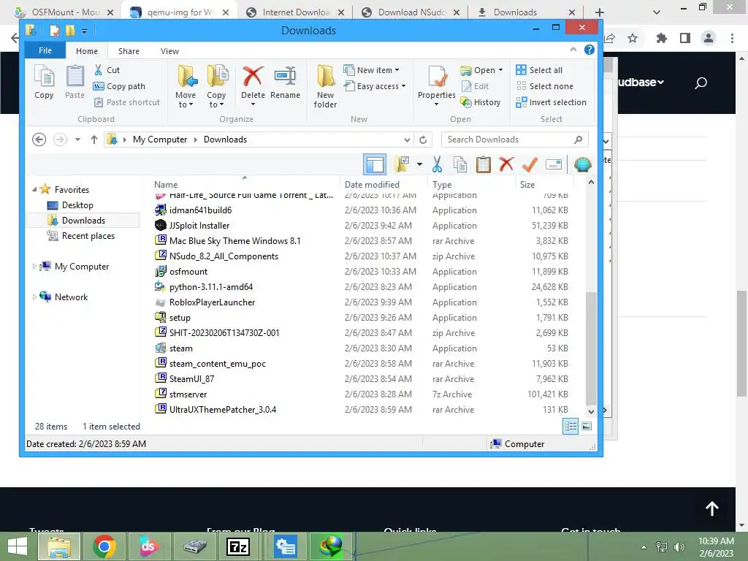Click the Paste icon in the ribbon

75,82
